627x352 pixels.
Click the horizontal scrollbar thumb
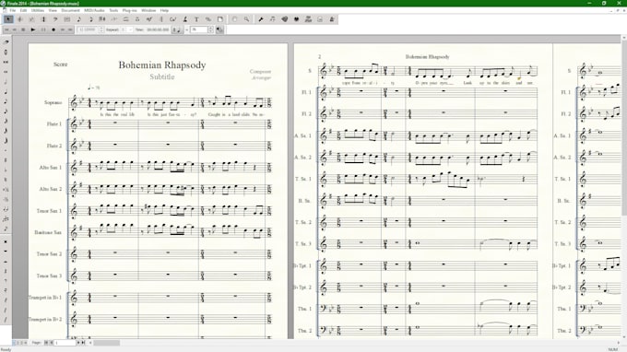[x=106, y=343]
